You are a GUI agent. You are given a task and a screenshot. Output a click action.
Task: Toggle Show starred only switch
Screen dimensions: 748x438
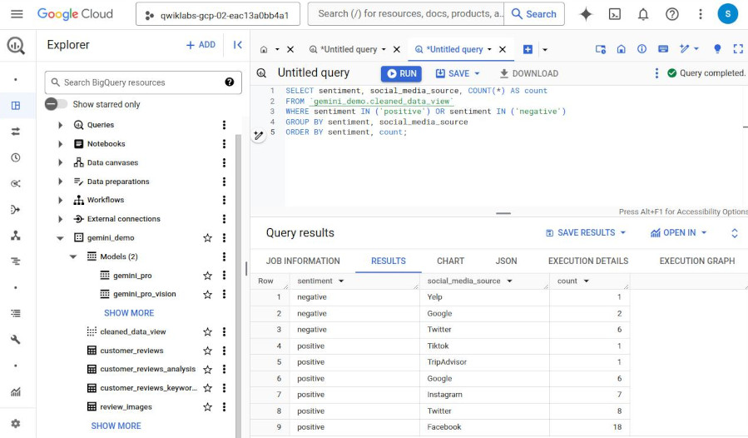(56, 104)
